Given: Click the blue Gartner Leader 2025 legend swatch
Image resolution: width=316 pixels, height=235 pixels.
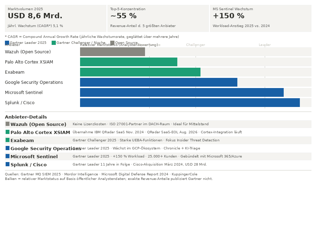Looking at the screenshot, I should tap(7, 43).
